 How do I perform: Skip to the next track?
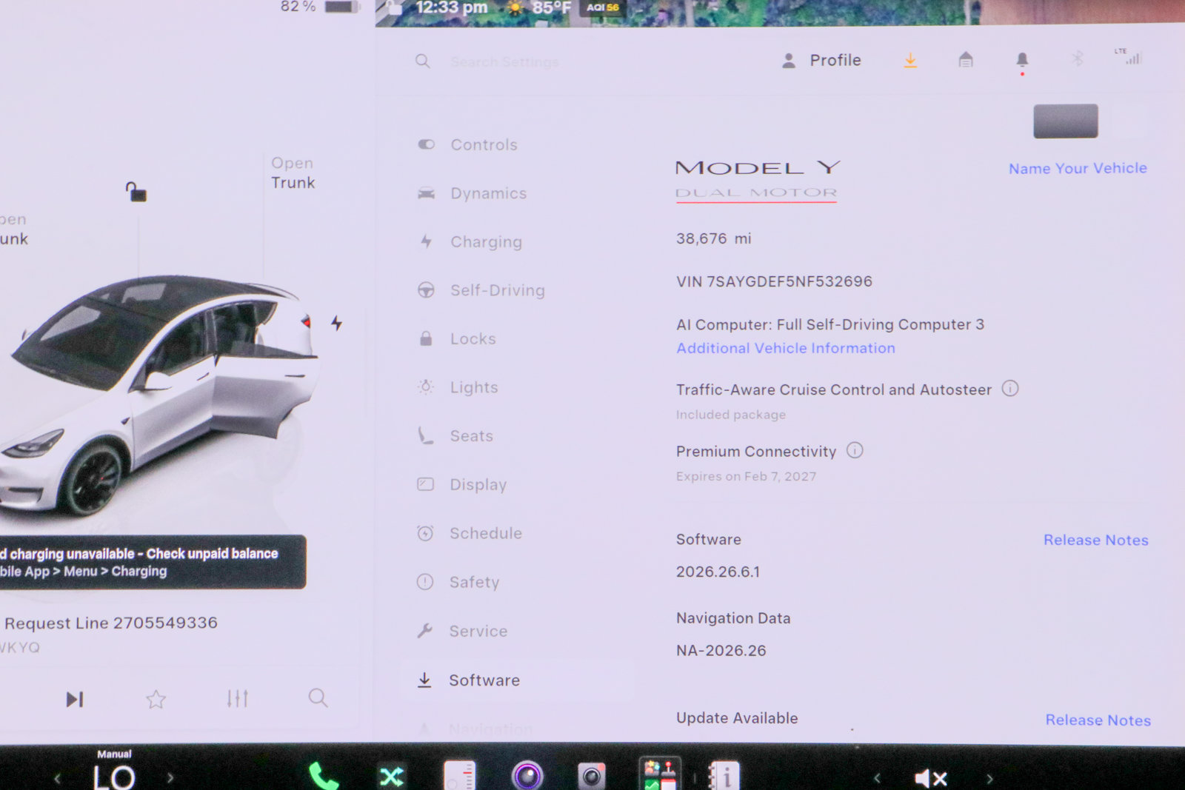(75, 699)
